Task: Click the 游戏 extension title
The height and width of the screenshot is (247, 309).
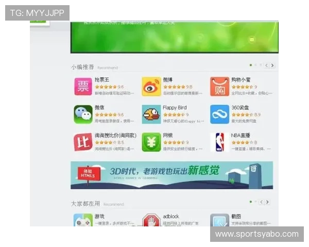Action: 99,216
